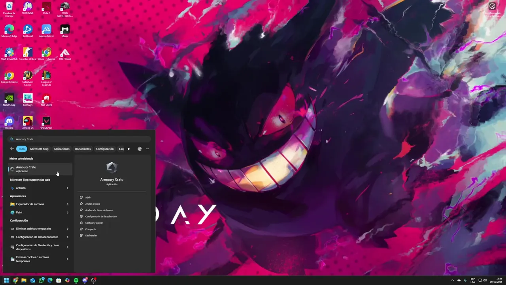The height and width of the screenshot is (285, 506).
Task: Click the ESP LAA language indicator
Action: 473,280
